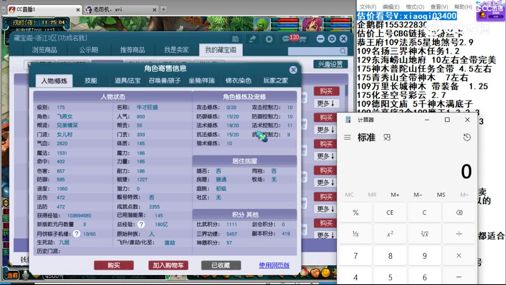
Task: Open the 推荐商品 tab
Action: 132,50
